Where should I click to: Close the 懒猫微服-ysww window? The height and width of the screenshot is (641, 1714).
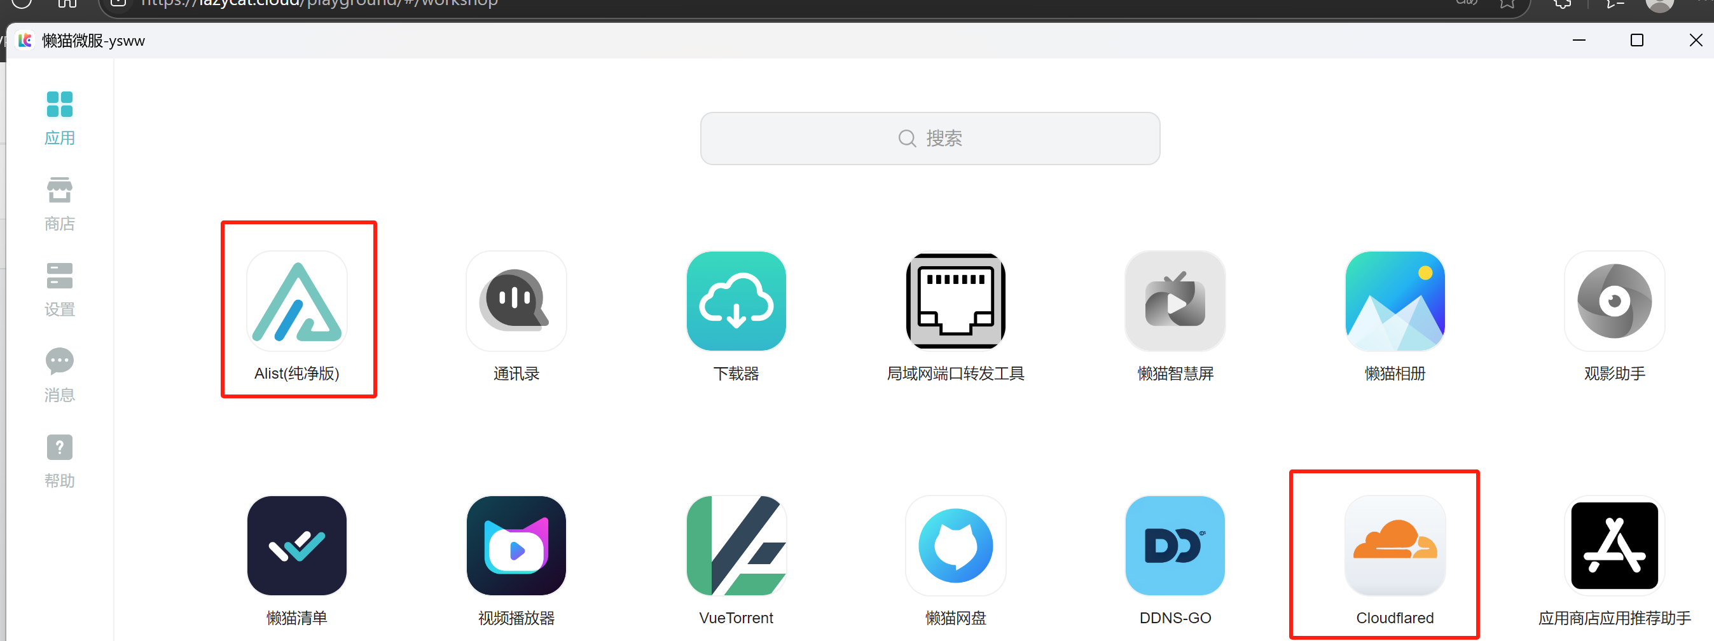[x=1696, y=41]
